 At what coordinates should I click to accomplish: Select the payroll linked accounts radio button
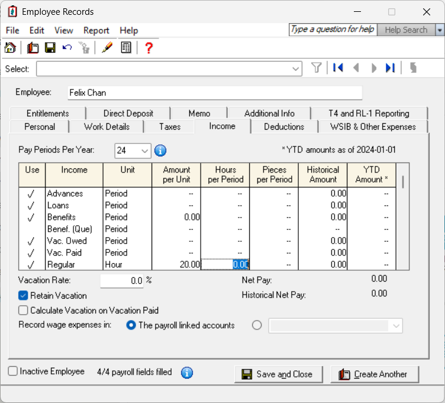[131, 325]
